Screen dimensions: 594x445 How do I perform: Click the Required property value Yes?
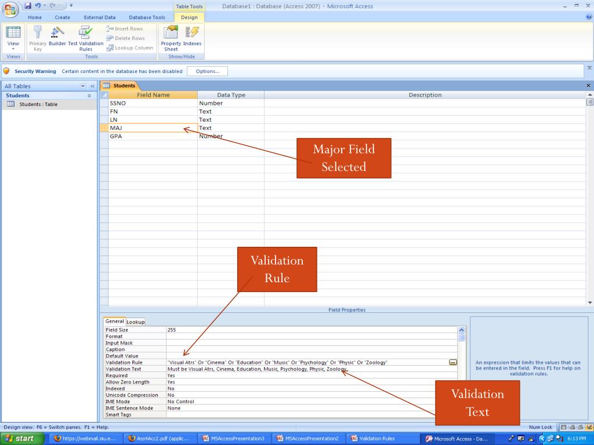click(x=312, y=375)
